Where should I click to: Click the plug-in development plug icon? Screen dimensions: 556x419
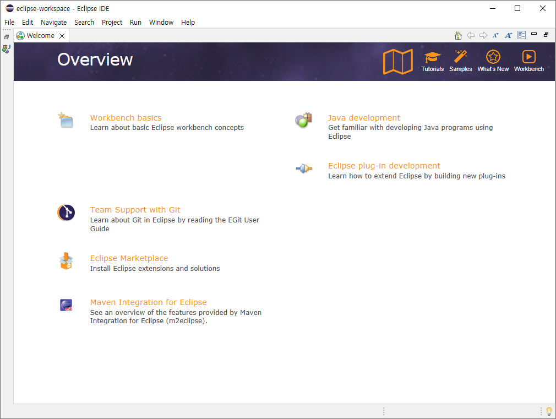(x=304, y=168)
